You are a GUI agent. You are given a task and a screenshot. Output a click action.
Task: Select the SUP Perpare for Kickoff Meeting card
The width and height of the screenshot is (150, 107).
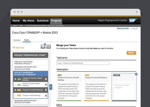pos(96,87)
